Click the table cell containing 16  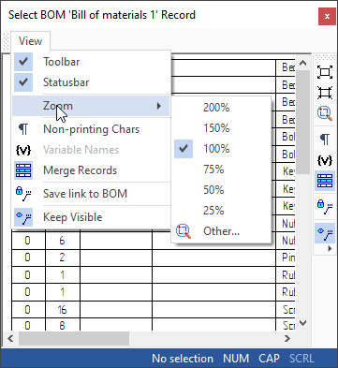pos(63,310)
